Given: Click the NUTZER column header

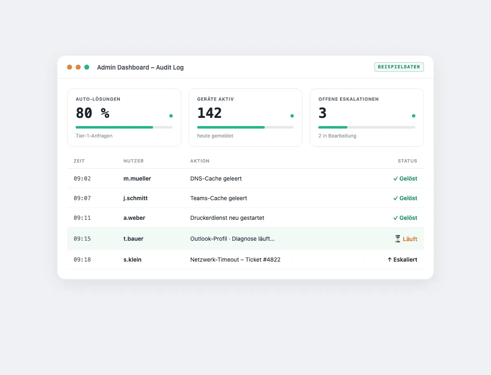Looking at the screenshot, I should tap(133, 161).
